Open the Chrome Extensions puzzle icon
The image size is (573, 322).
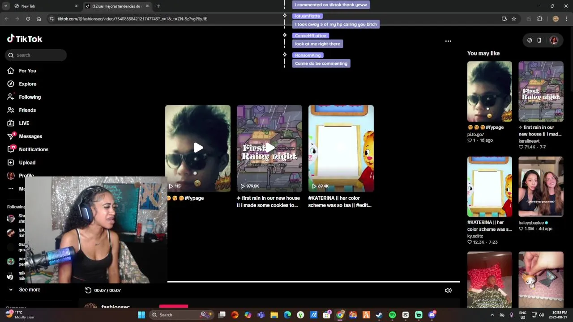539,19
